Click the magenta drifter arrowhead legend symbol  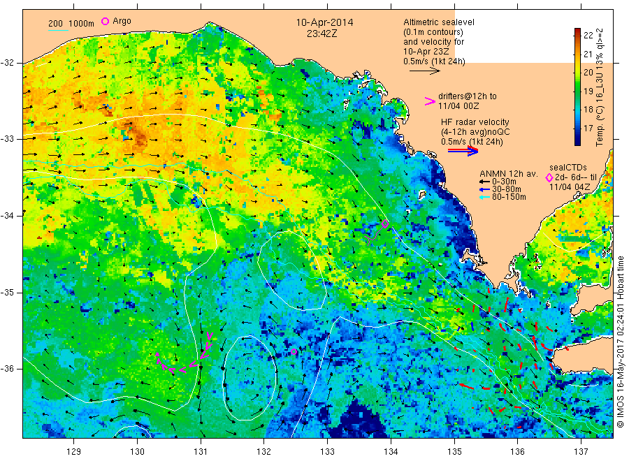pos(430,101)
